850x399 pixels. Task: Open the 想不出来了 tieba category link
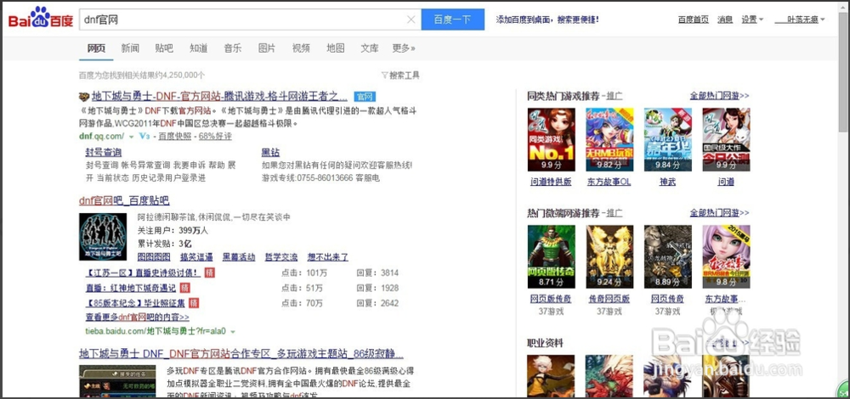(x=328, y=257)
